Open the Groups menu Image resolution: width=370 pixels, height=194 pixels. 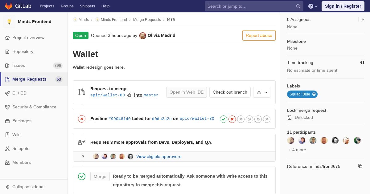[67, 6]
